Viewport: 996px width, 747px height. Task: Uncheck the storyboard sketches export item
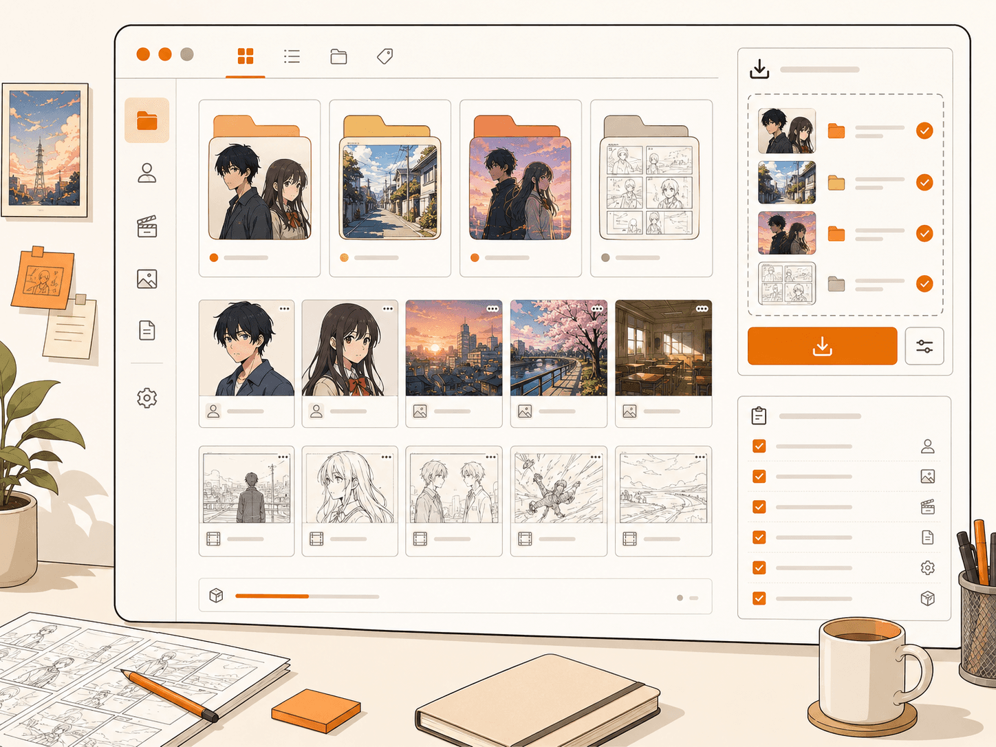[x=924, y=283]
